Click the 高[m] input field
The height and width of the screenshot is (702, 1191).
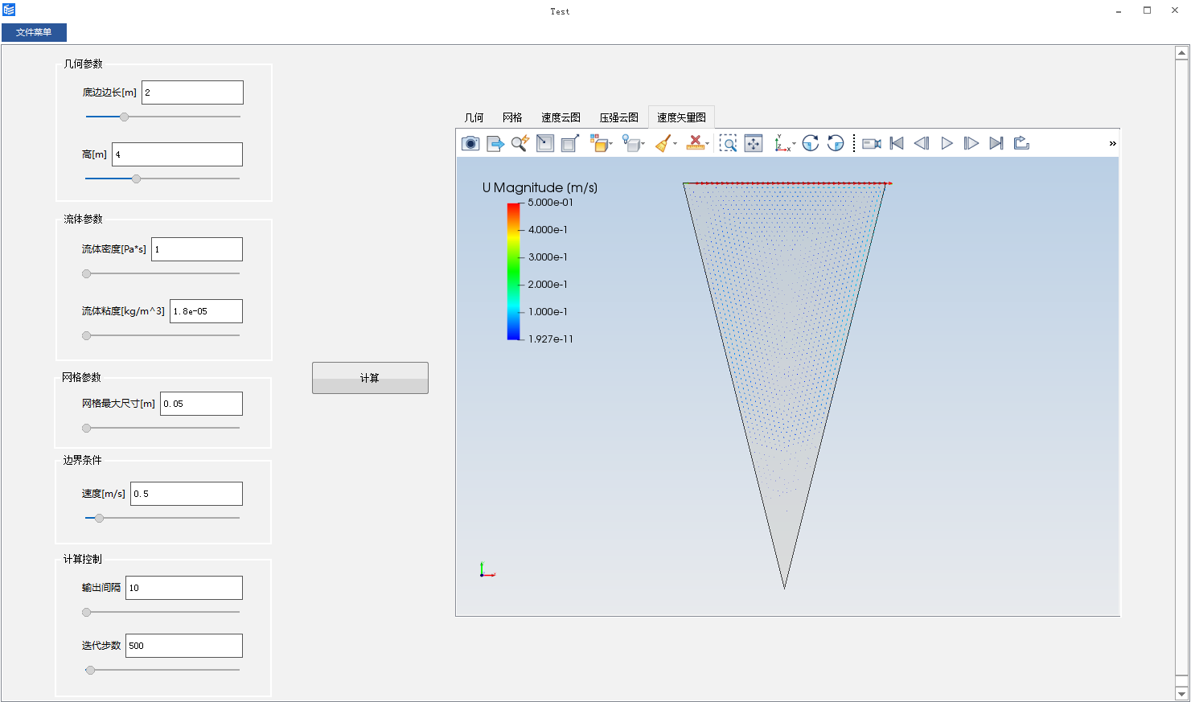[177, 154]
